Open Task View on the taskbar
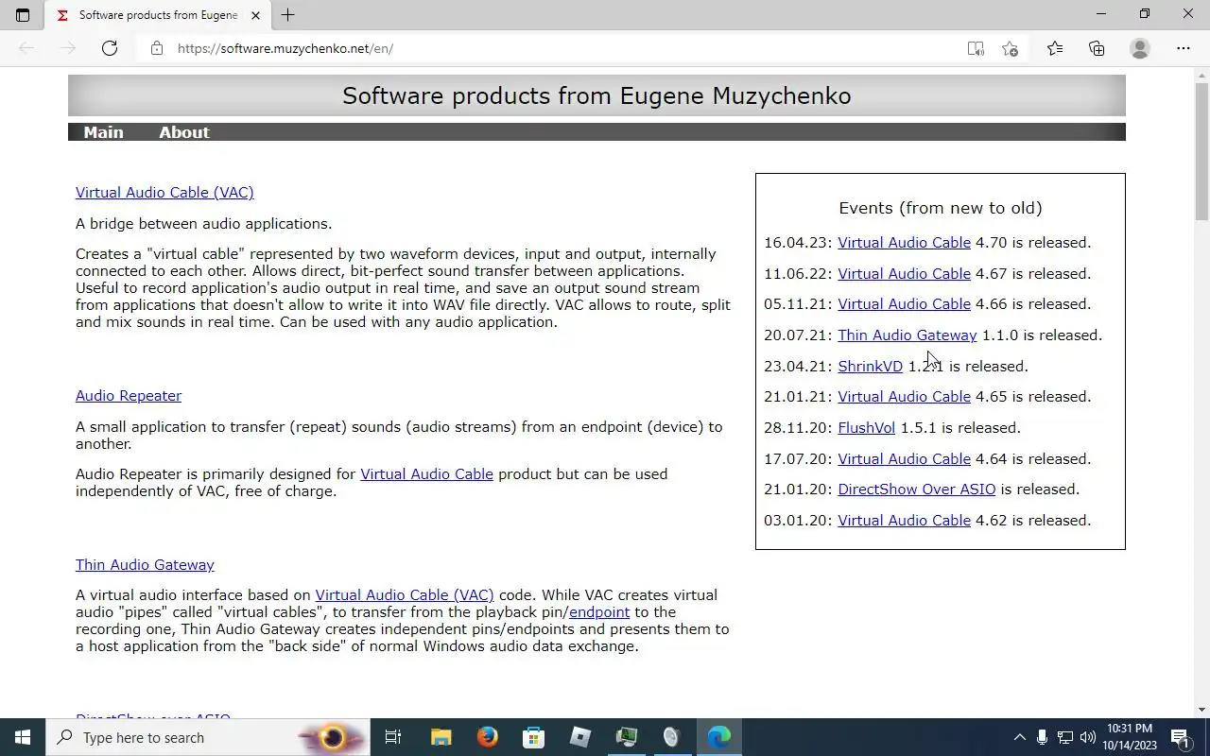This screenshot has width=1210, height=756. click(393, 737)
